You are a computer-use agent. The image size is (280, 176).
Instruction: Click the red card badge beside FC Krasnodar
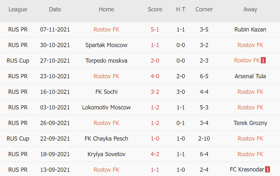click(x=267, y=170)
